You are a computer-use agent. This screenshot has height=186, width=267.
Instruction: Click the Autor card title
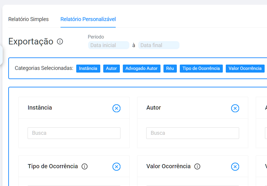click(x=154, y=108)
